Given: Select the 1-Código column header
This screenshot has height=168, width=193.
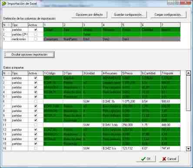Looking at the screenshot, I should click(x=53, y=73).
